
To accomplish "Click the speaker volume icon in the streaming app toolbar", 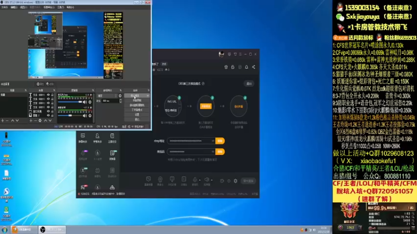I will 206,179.
